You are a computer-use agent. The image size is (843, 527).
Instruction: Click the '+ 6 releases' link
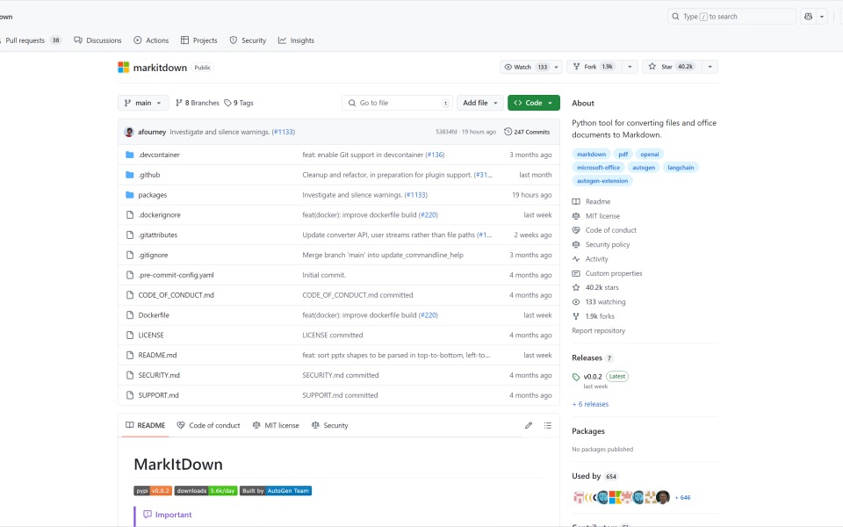[x=590, y=404]
